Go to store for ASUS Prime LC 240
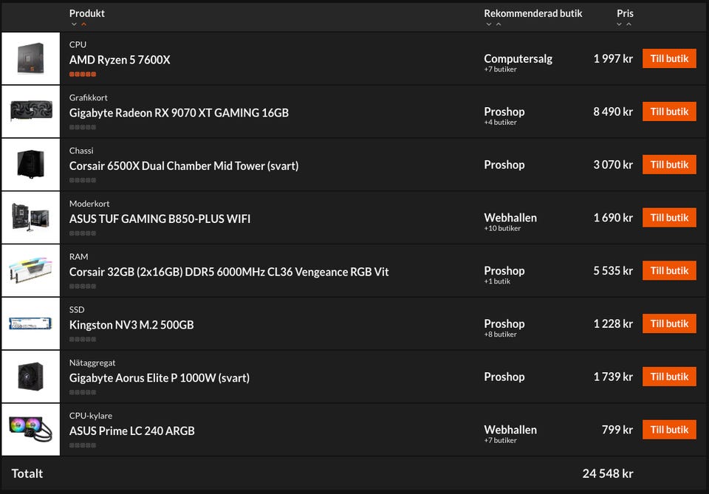The height and width of the screenshot is (494, 709). pos(669,430)
